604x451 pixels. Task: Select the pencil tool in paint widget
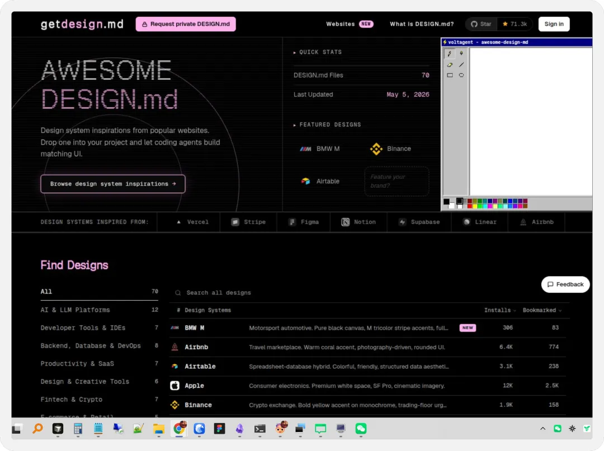[450, 54]
